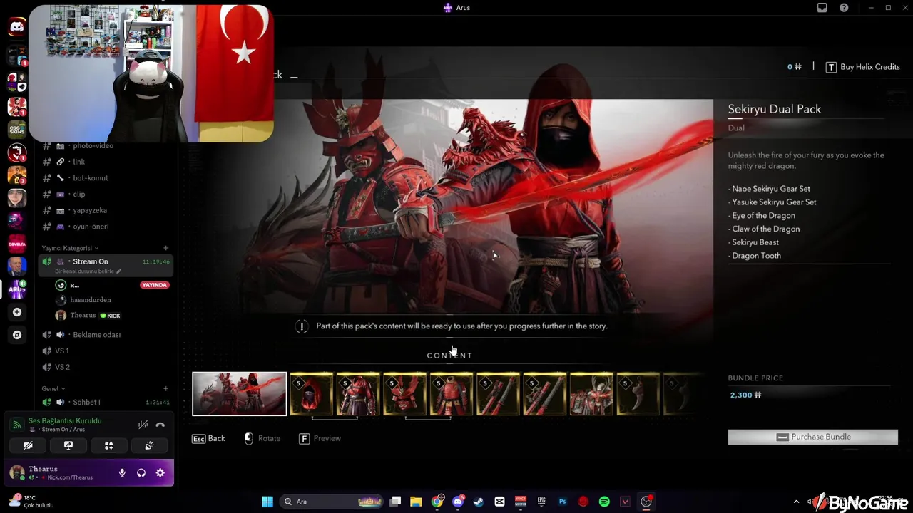
Task: Open Discord user settings gear
Action: click(x=160, y=472)
